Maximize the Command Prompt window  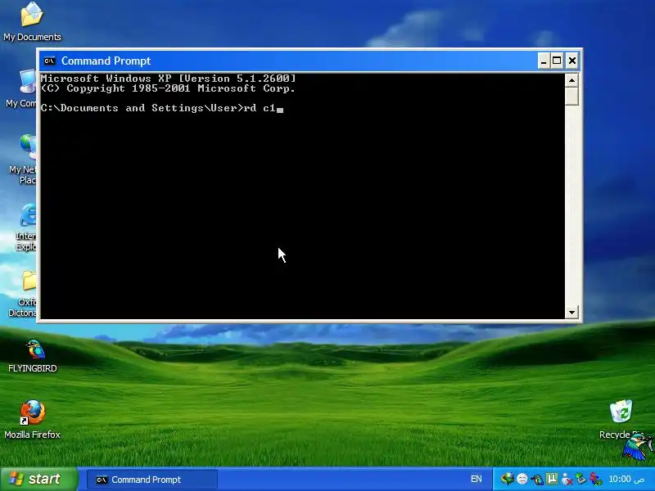coord(557,61)
